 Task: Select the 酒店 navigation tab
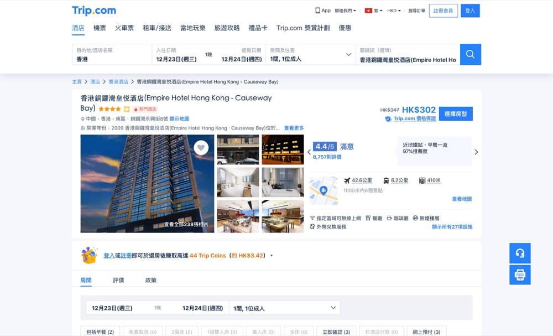point(79,28)
